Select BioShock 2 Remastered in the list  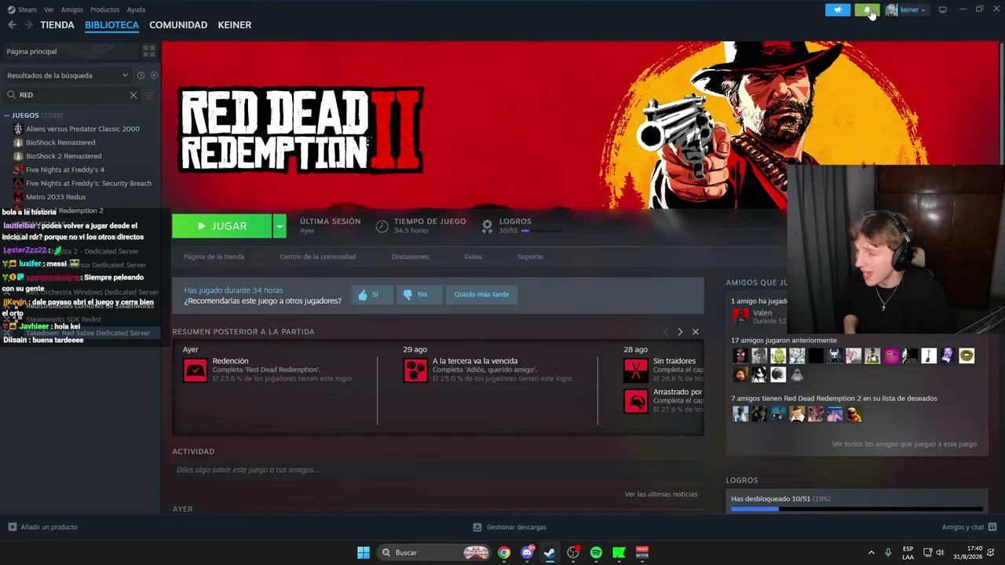point(64,156)
